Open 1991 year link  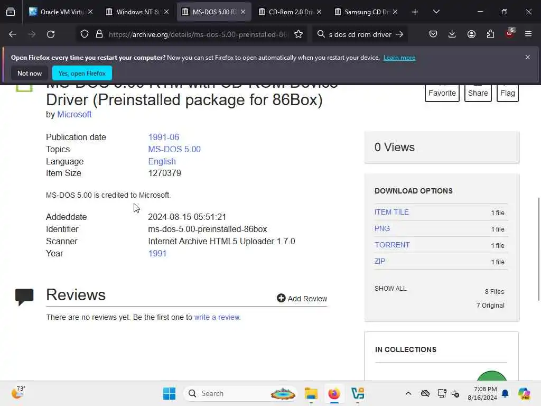click(x=157, y=253)
